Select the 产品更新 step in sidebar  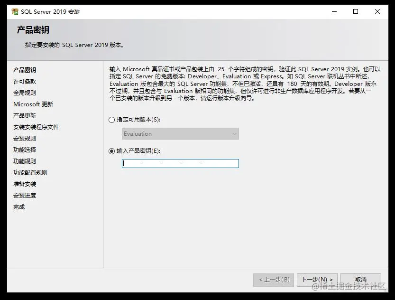pos(25,115)
